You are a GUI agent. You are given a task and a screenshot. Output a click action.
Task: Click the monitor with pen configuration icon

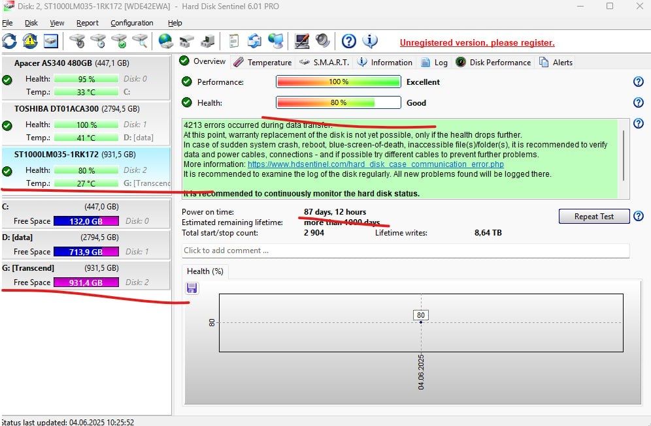301,41
